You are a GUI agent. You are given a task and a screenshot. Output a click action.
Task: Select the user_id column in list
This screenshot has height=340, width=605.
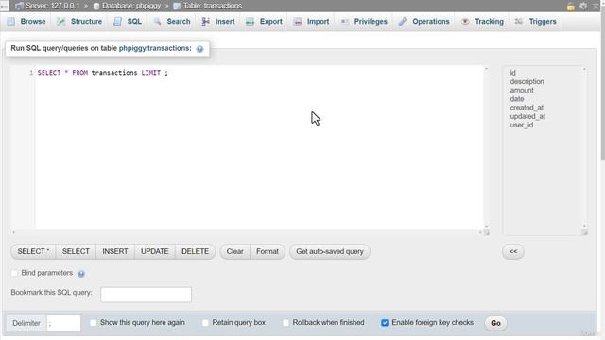(x=522, y=125)
